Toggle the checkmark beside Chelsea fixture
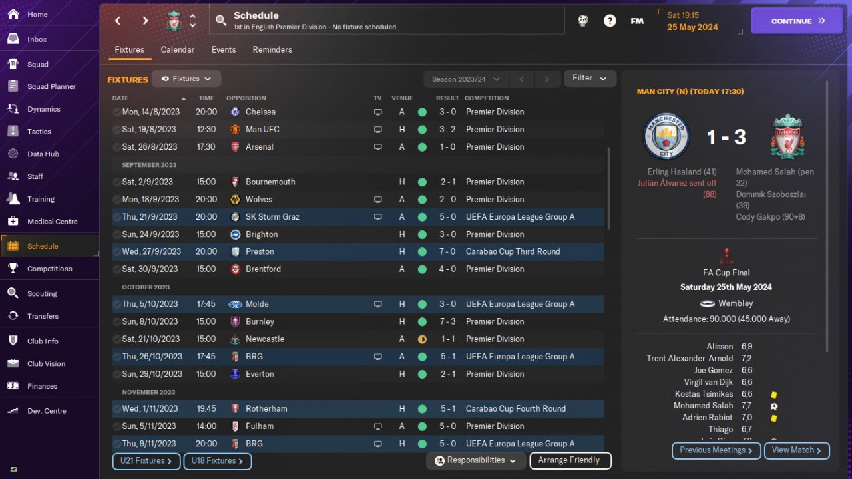This screenshot has height=479, width=852. pyautogui.click(x=117, y=112)
